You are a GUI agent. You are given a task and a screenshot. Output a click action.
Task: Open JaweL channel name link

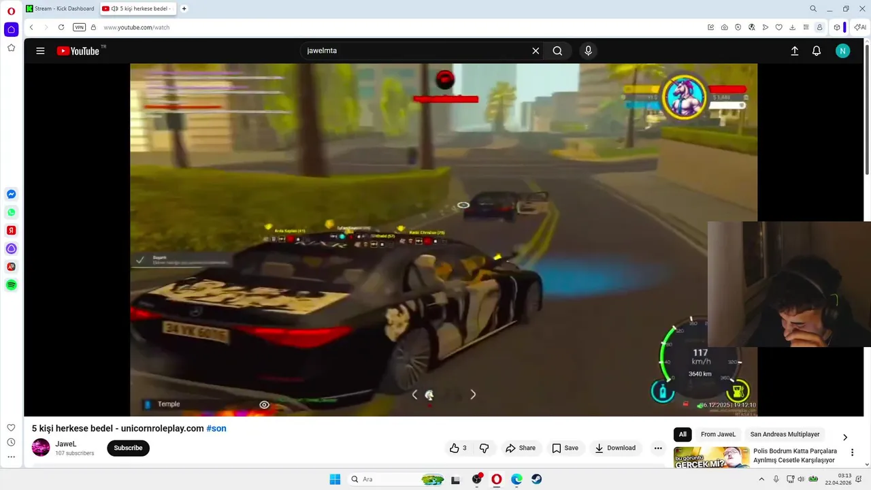pos(66,444)
